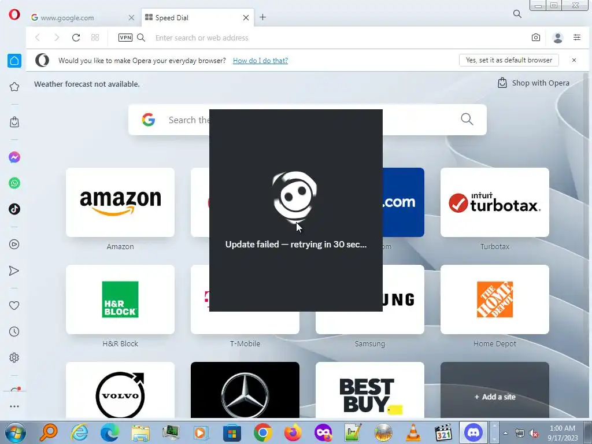Viewport: 592px width, 444px height.
Task: Open the Amazon speed dial tile
Action: click(x=120, y=202)
